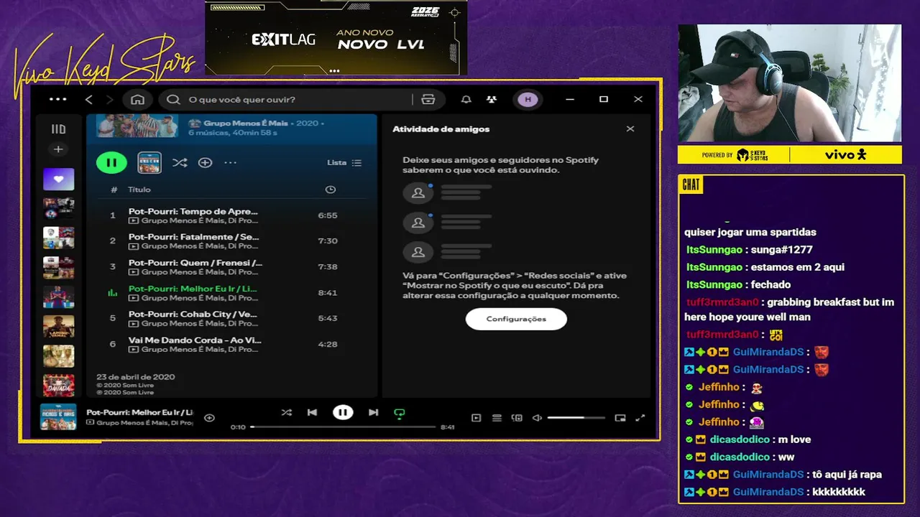Skip to the previous track
The height and width of the screenshot is (517, 920).
pos(312,412)
